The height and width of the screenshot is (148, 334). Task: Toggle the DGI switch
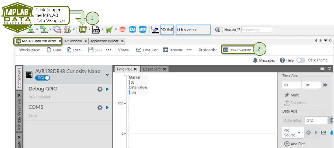point(43,78)
